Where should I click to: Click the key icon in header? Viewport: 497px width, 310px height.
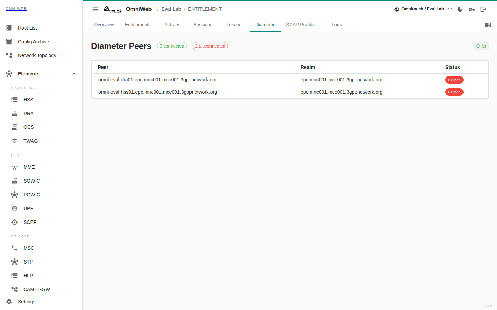click(472, 9)
